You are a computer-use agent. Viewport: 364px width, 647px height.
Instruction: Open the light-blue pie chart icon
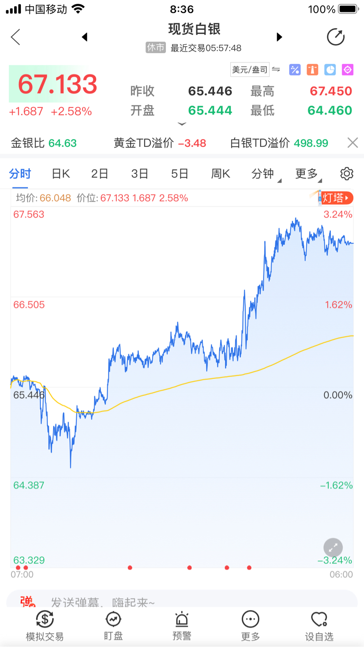point(330,70)
